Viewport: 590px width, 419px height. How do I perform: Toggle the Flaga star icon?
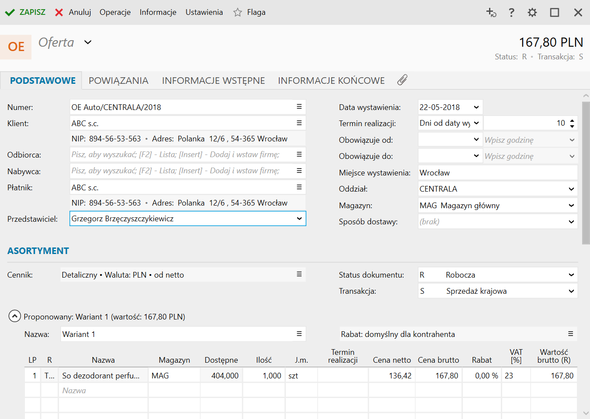tap(238, 13)
